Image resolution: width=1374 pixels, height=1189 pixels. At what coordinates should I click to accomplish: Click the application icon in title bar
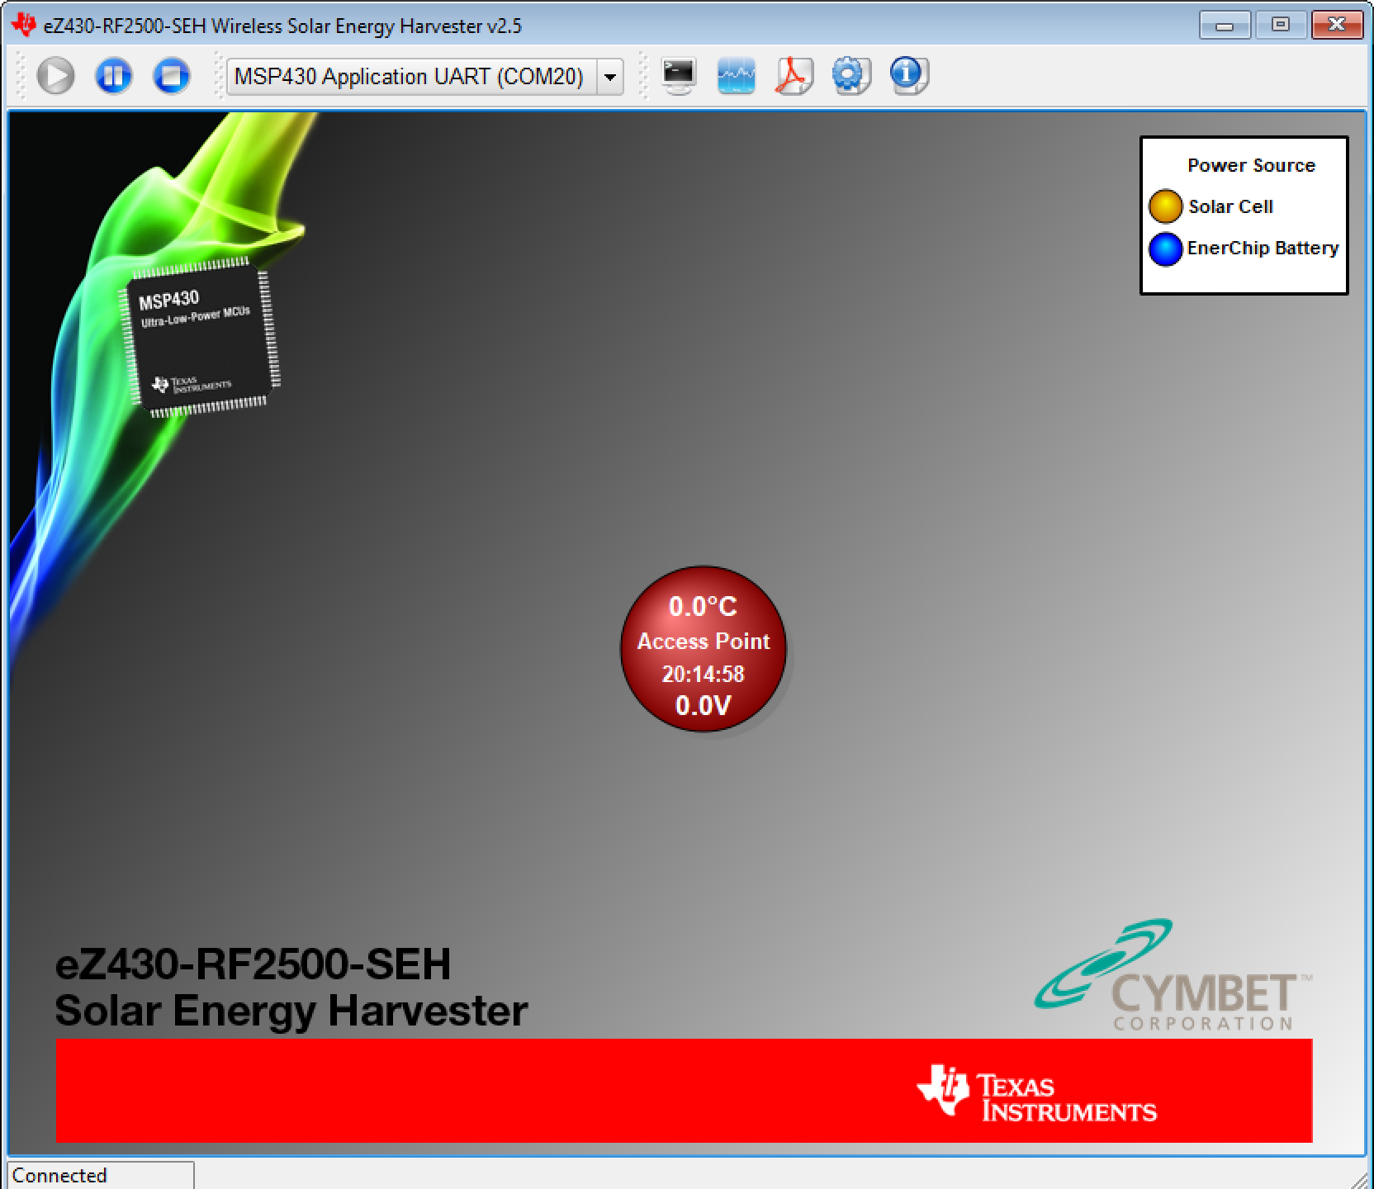pyautogui.click(x=24, y=26)
